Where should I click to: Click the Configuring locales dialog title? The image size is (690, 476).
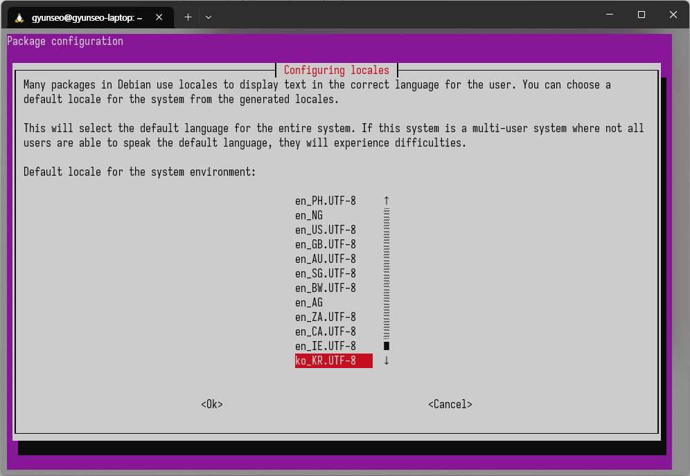point(336,71)
